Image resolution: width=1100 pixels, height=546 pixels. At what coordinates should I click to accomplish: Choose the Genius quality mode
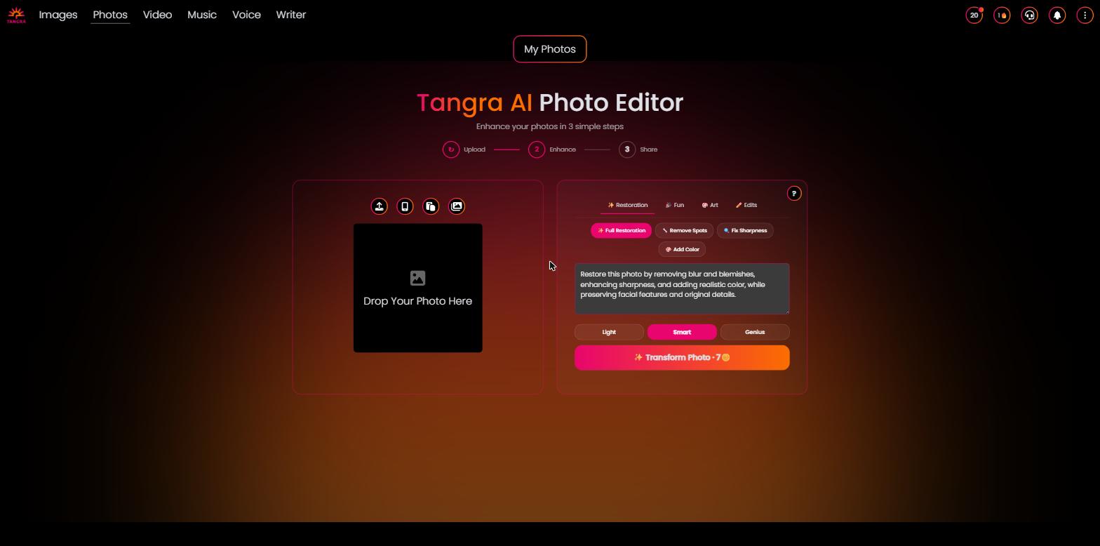click(755, 332)
